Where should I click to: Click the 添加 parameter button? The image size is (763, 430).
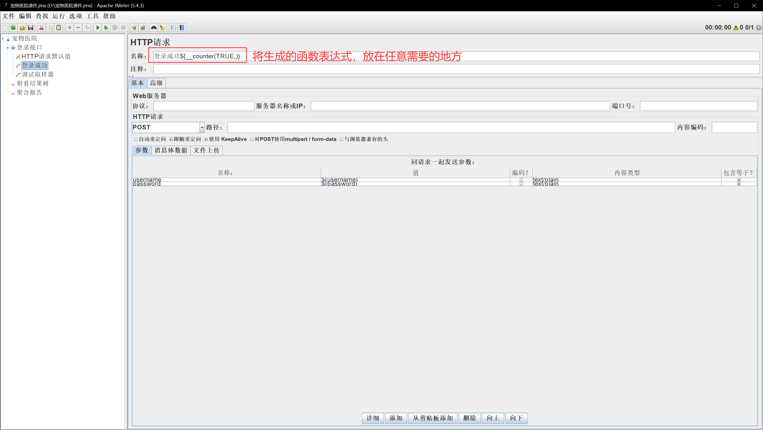395,418
